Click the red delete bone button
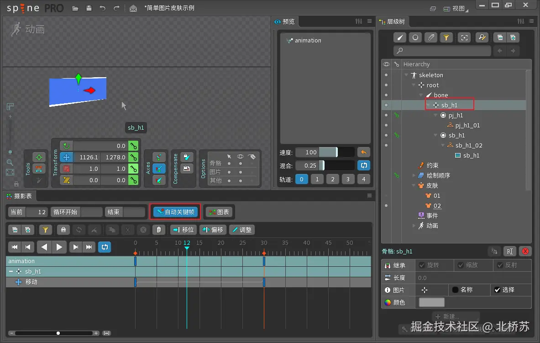 point(525,251)
